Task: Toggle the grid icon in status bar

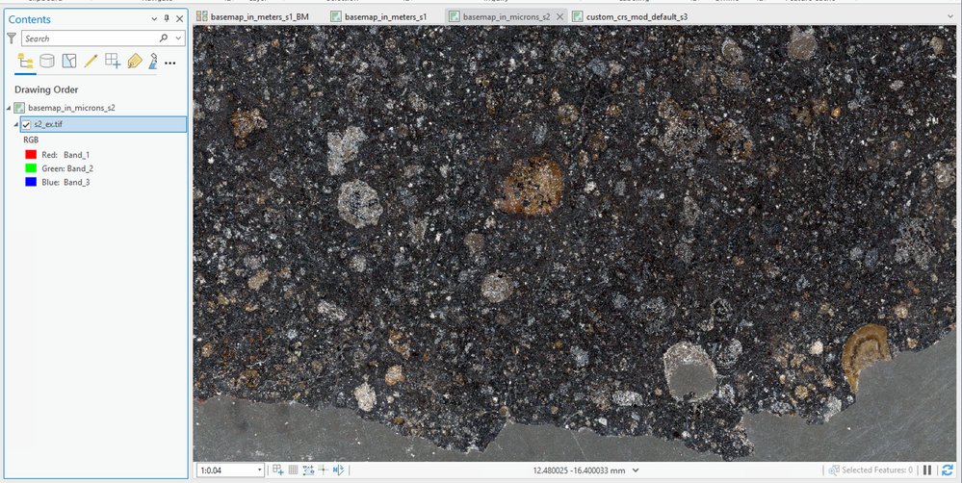Action: click(294, 470)
